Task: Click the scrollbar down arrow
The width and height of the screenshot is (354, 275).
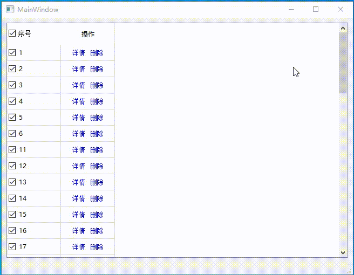Action: point(343,253)
